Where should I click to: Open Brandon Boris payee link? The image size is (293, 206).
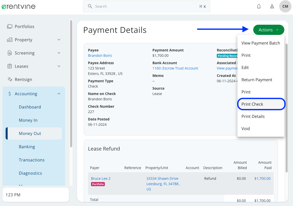pos(100,56)
